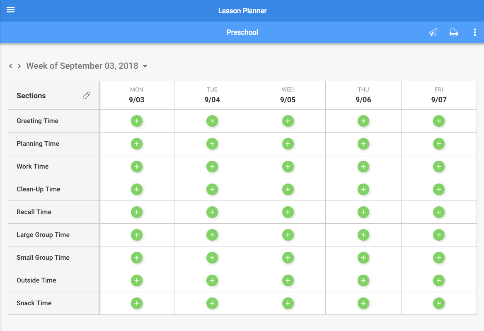Select the FRI 9/07 column header
Screen dimensions: 484x331
point(438,95)
